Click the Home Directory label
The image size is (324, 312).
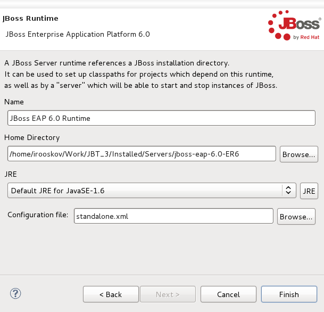(x=32, y=137)
